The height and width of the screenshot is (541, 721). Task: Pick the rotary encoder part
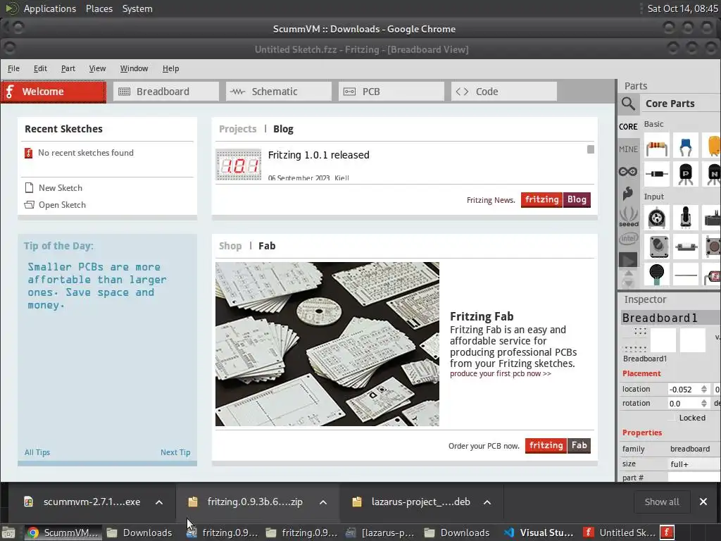(x=657, y=246)
